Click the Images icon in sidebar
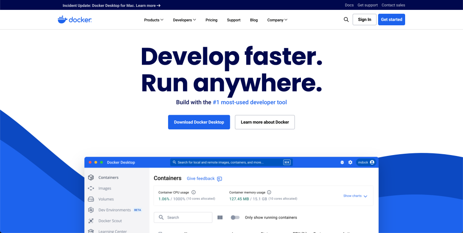Viewport: 463px width, 233px height. (x=91, y=188)
